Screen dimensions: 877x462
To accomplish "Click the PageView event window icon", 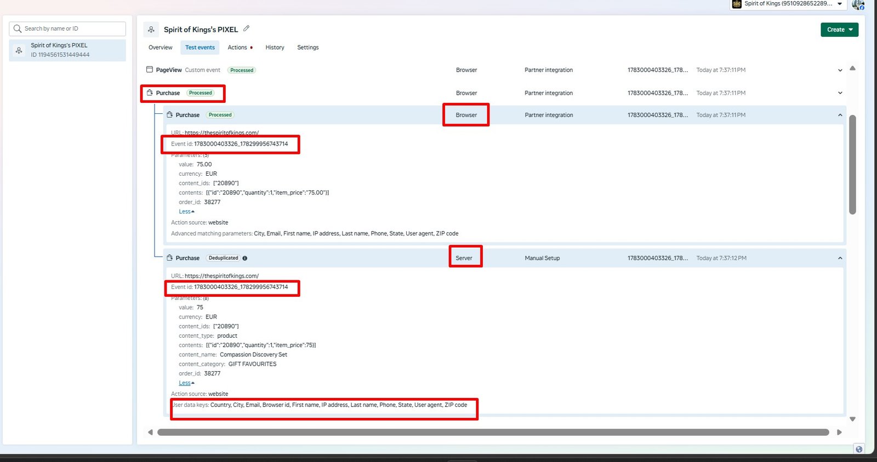I will click(150, 70).
